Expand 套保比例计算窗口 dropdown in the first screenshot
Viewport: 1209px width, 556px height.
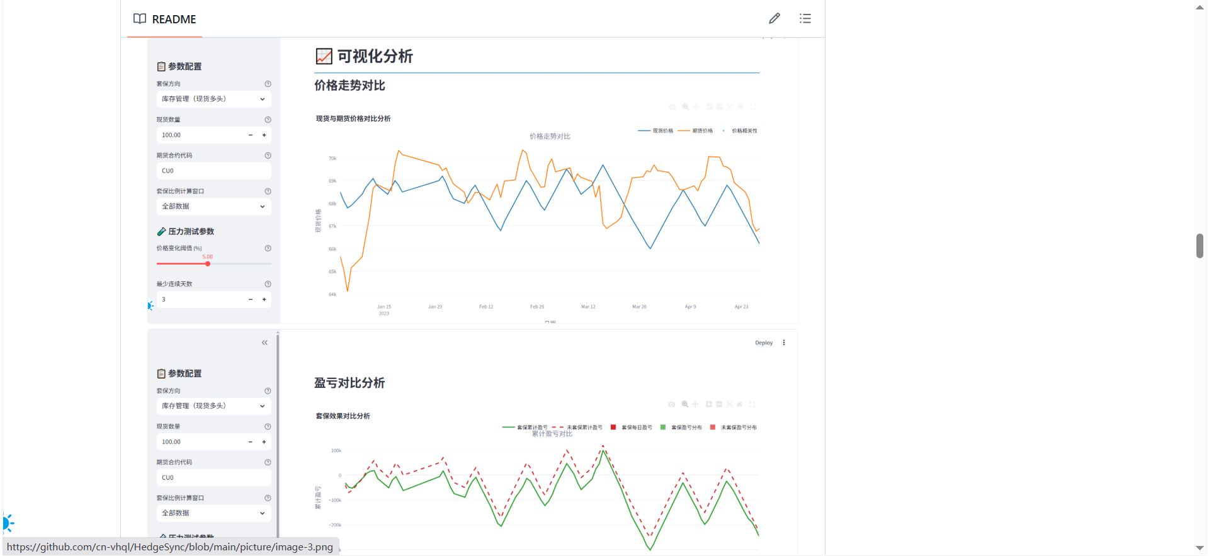(213, 207)
